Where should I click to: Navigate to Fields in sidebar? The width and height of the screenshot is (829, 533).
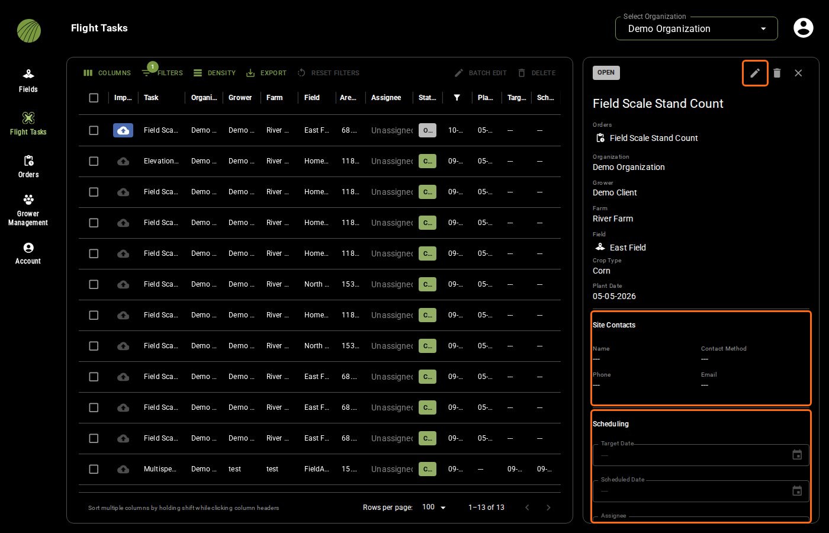28,81
